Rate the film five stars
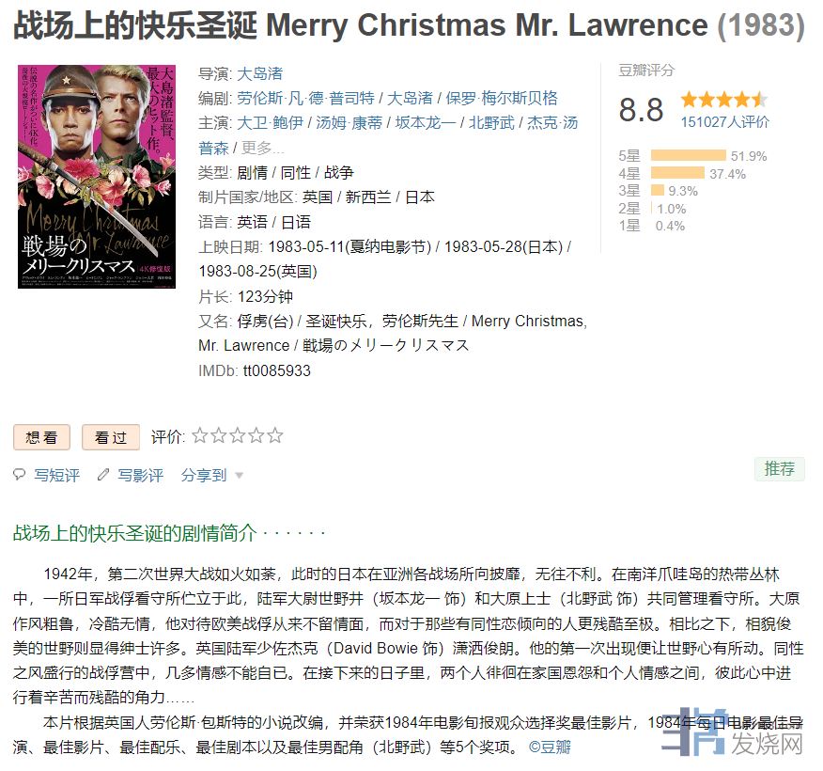823x771 pixels. [275, 435]
